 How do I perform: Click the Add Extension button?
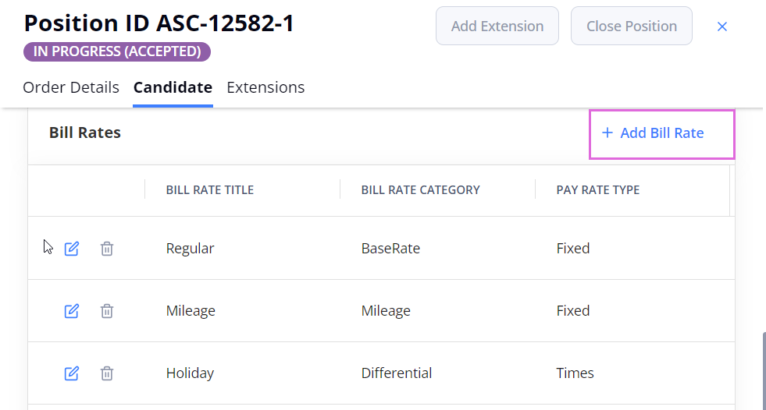point(497,26)
